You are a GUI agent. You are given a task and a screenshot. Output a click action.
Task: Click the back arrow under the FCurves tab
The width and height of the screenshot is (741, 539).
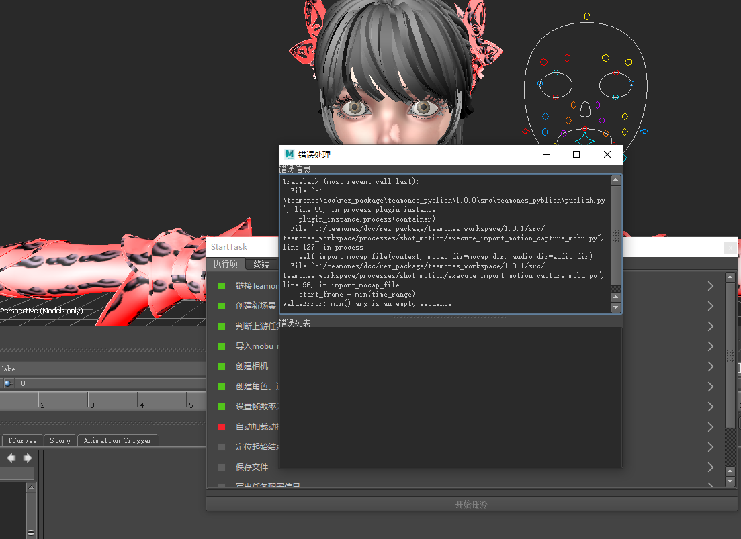pos(11,458)
